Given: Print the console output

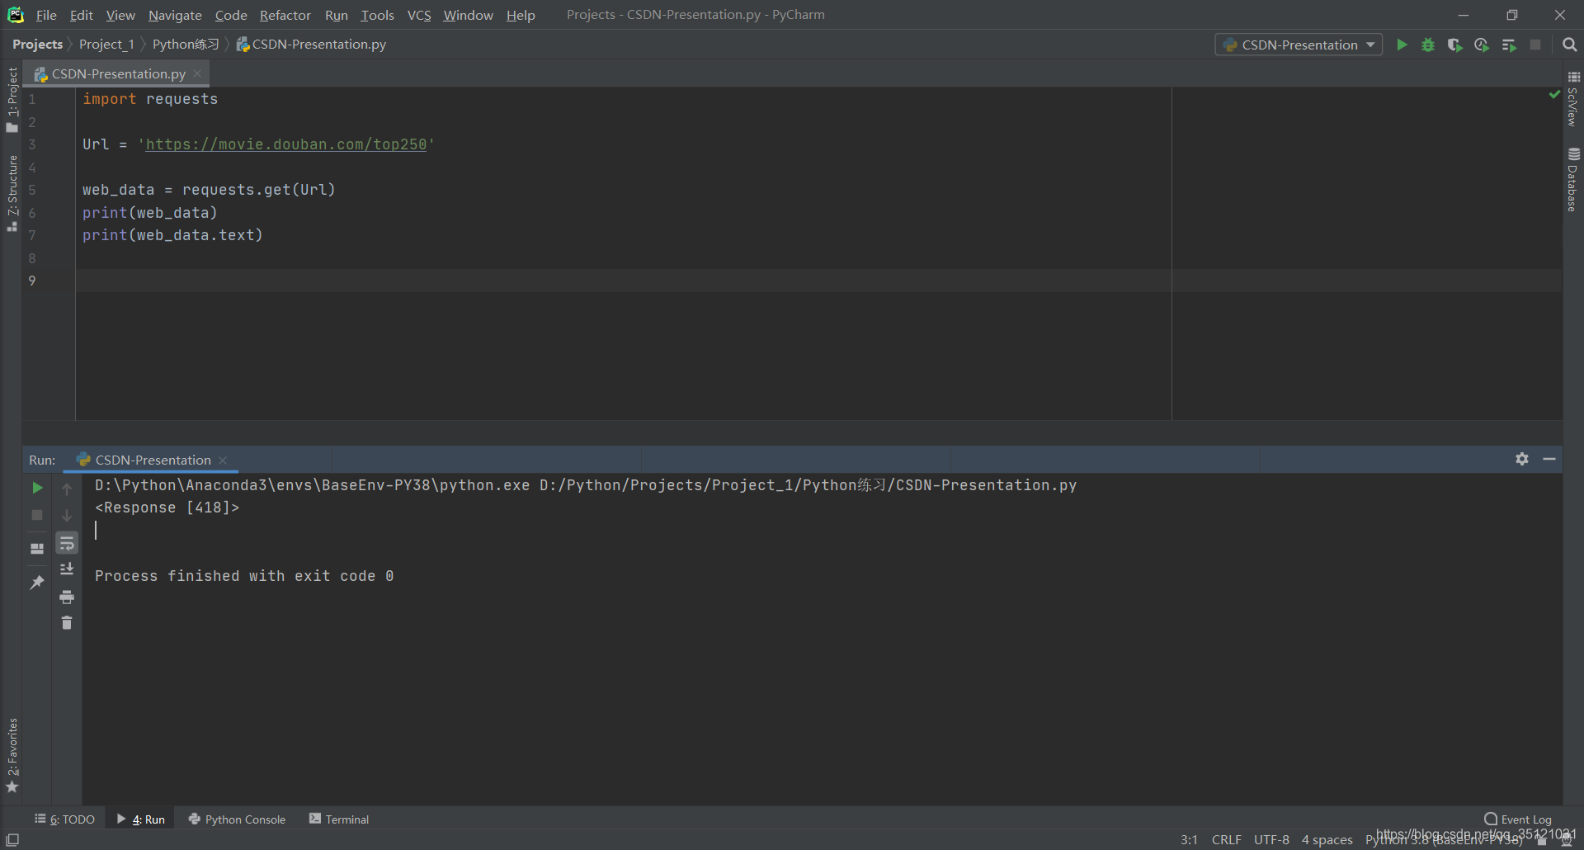Looking at the screenshot, I should click(67, 597).
